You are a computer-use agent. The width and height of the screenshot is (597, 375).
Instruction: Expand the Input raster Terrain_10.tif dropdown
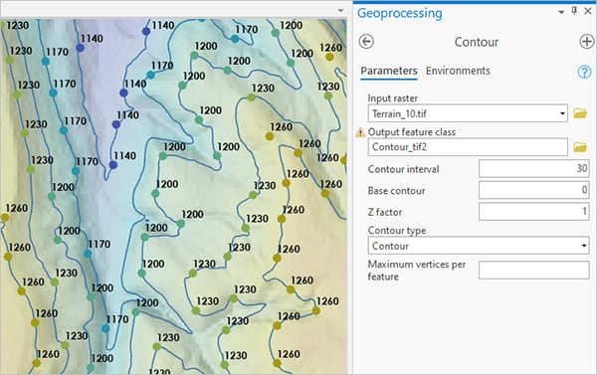pos(562,113)
